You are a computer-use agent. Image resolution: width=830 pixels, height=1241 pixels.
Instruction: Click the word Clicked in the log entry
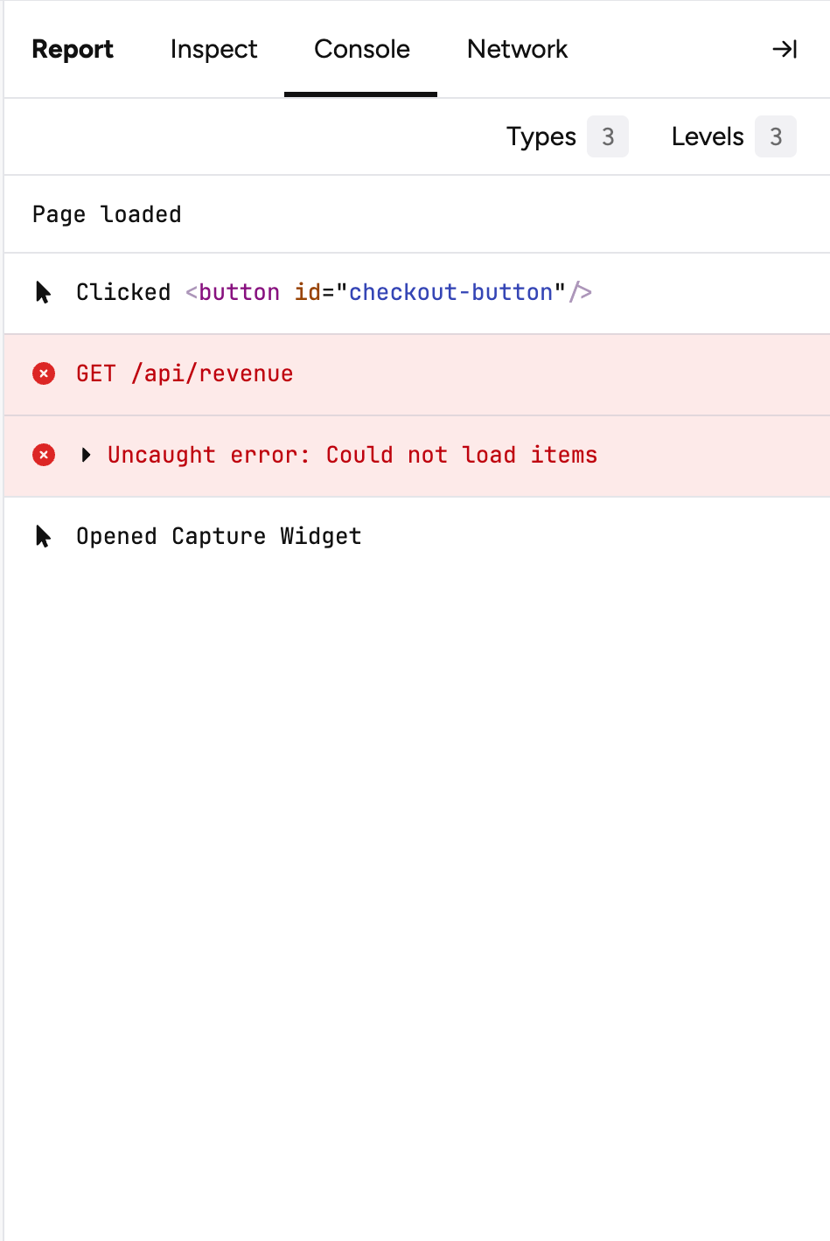coord(123,292)
